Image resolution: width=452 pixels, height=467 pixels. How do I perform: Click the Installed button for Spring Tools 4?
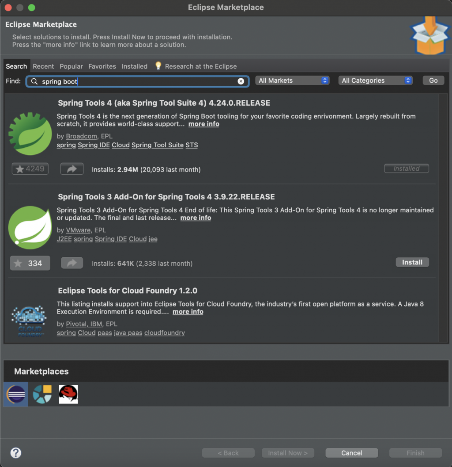407,168
